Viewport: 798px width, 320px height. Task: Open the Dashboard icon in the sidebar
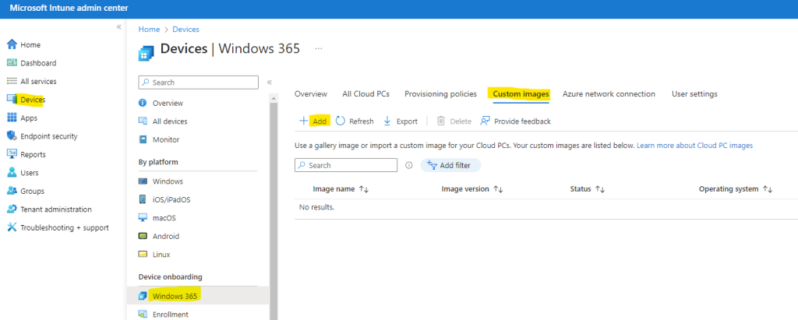(12, 63)
